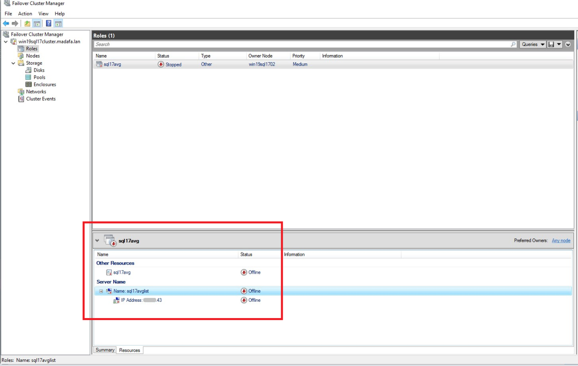Screen dimensions: 578x366
Task: Click the Other type cell
Action: click(206, 64)
